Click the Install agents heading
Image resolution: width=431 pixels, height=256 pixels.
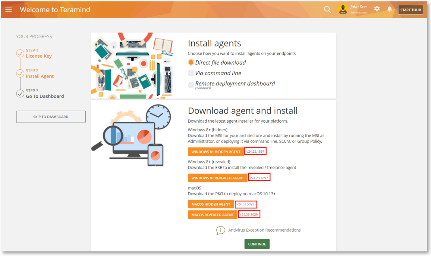[x=214, y=43]
